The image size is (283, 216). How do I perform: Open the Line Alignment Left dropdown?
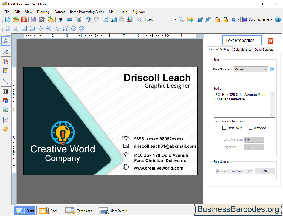click(254, 140)
